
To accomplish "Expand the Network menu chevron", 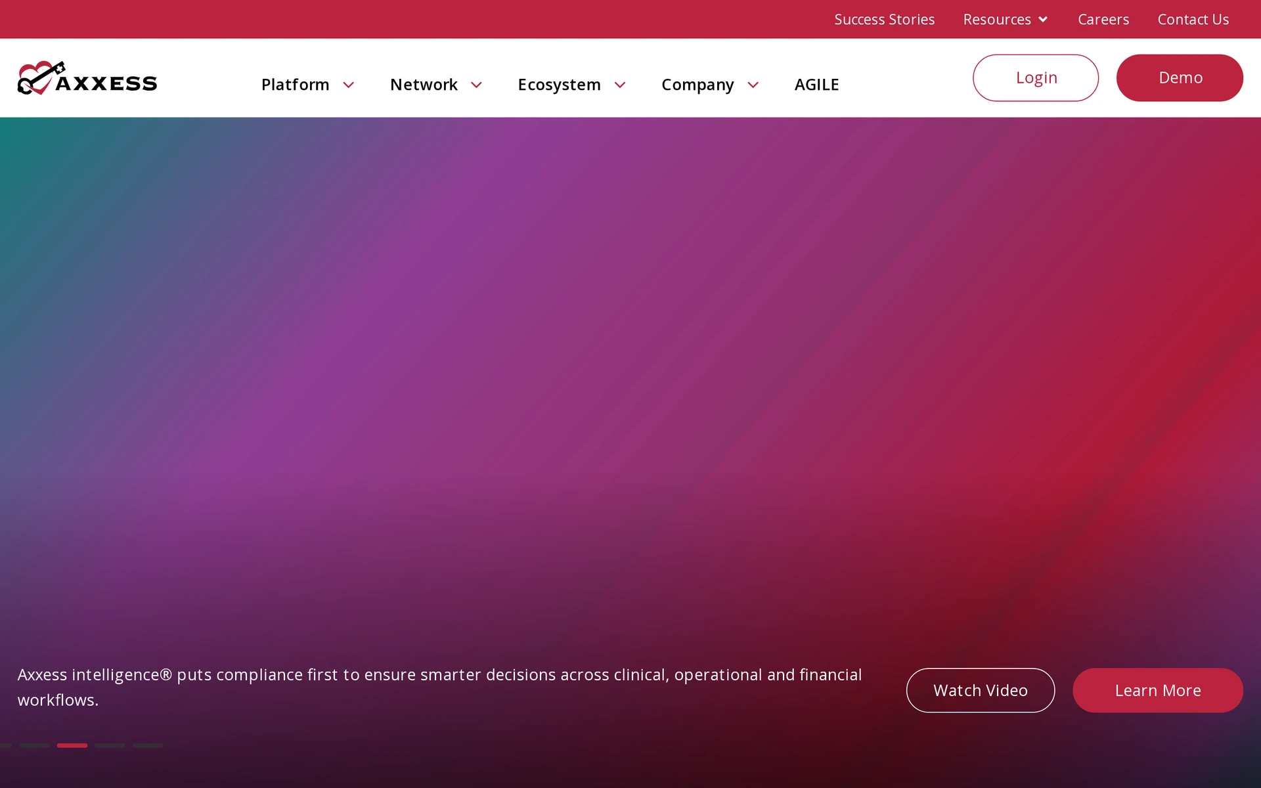I will point(477,85).
